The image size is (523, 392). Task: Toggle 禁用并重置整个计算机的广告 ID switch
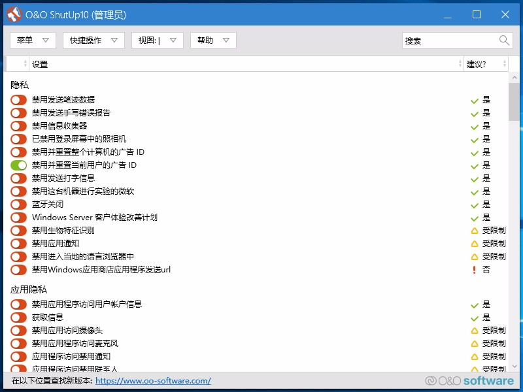click(18, 152)
